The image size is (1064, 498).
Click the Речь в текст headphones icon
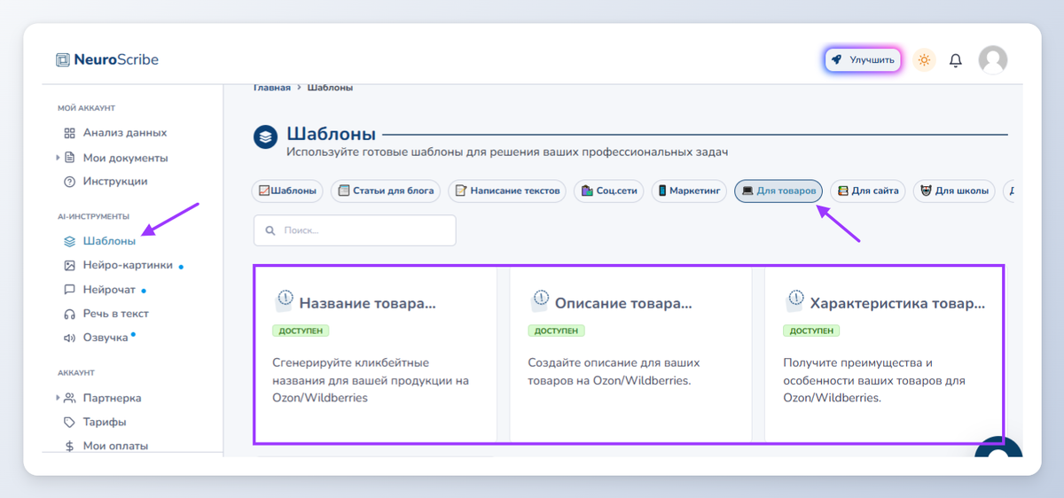tap(69, 314)
